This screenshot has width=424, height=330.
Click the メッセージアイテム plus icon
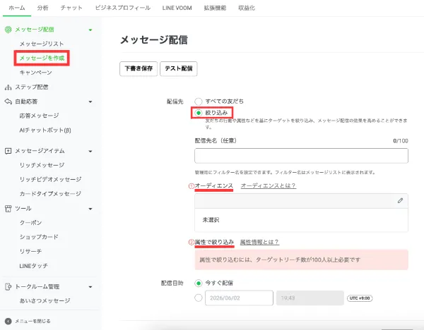coord(8,151)
